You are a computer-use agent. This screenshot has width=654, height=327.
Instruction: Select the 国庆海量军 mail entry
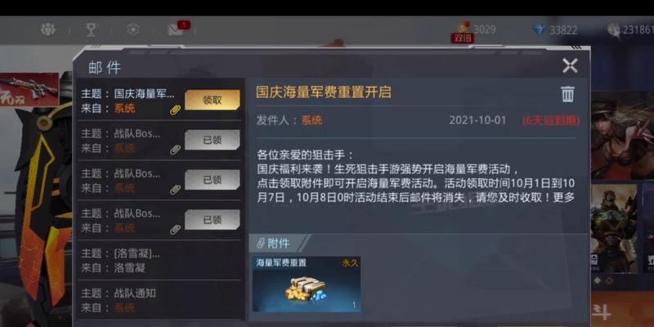tap(159, 101)
